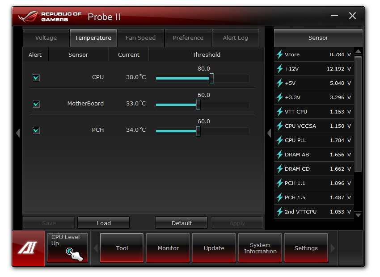
Task: Open the AI Suite logo menu
Action: 28,248
